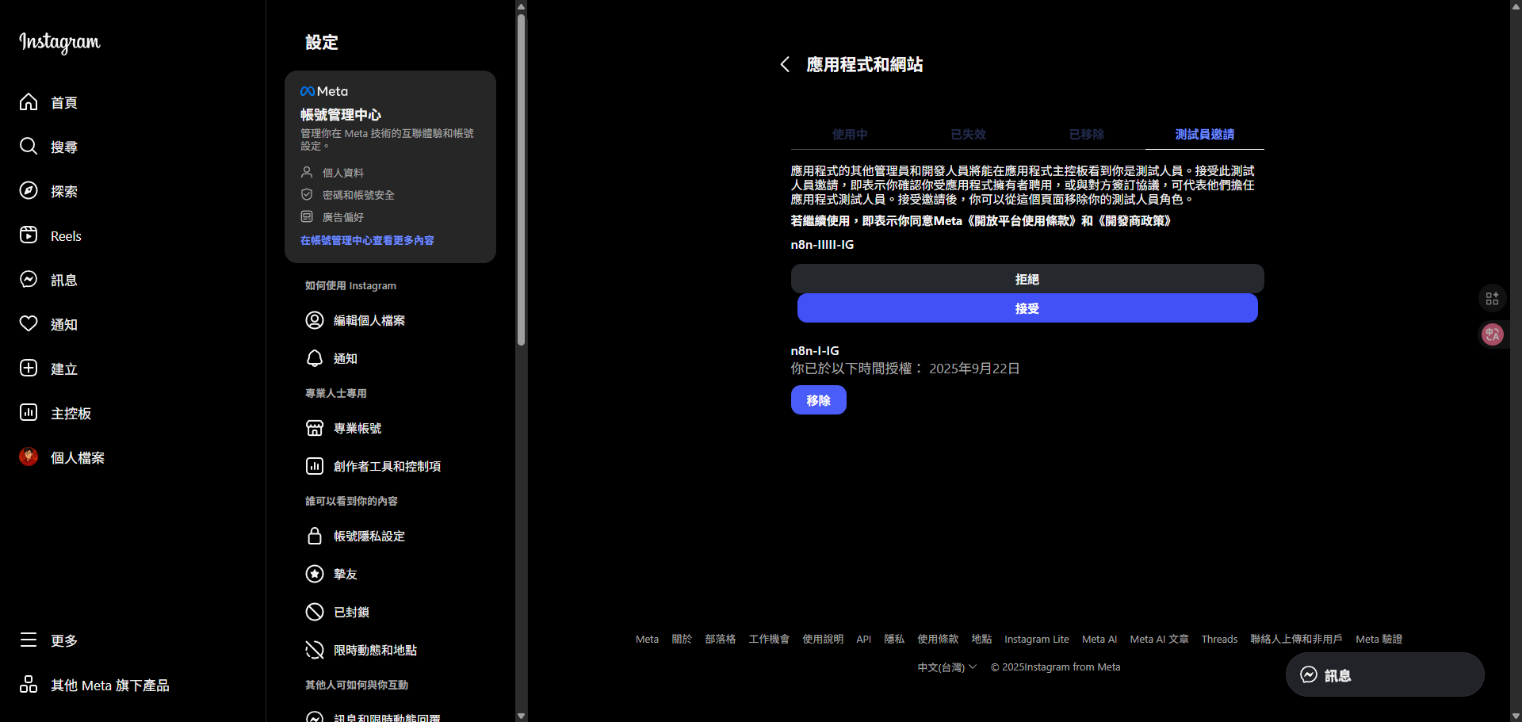
Task: Remove the n8n-I-IG authorization
Action: point(818,400)
